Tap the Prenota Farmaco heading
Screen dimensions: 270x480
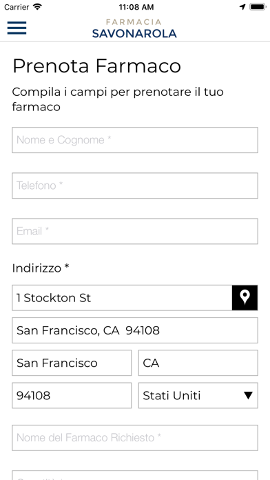click(96, 66)
